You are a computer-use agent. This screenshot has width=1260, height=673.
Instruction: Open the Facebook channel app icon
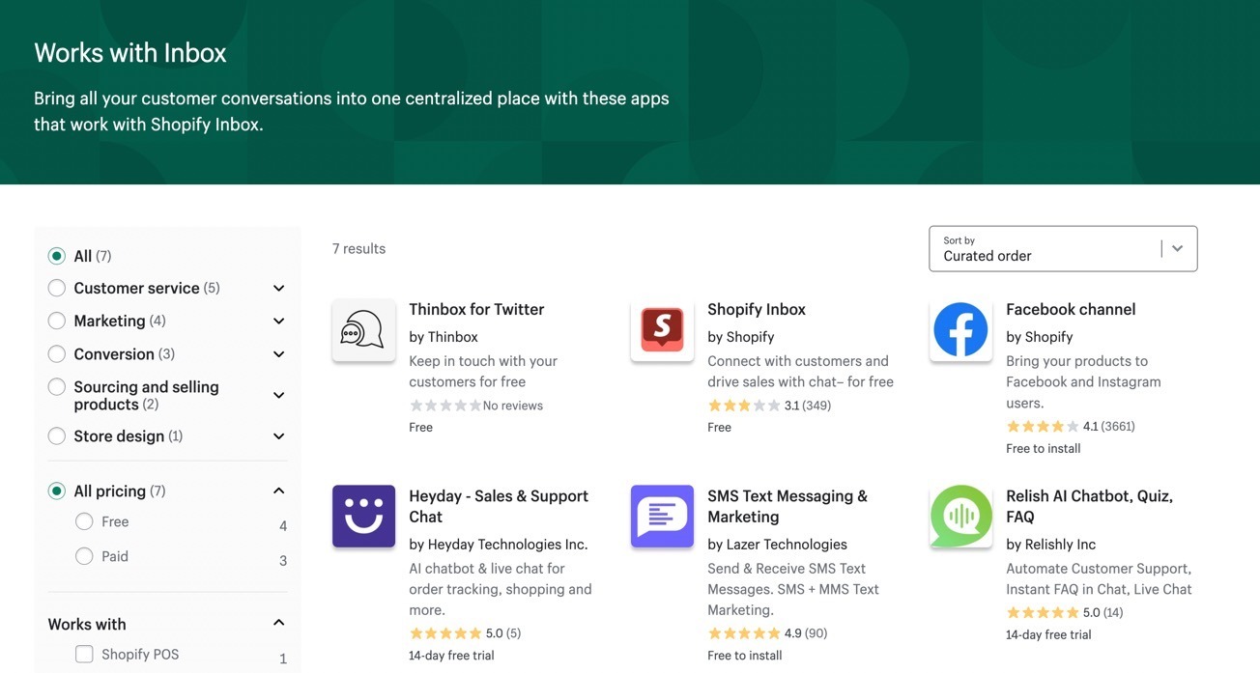[x=960, y=330]
